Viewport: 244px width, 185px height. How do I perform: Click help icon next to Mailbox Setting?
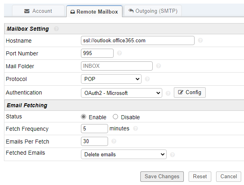point(56,29)
